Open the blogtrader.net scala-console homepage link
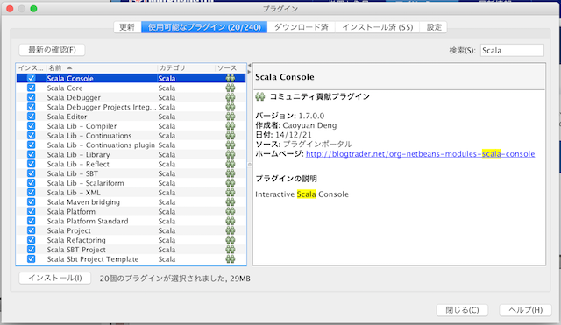Screen dimensions: 561x325 [421, 154]
